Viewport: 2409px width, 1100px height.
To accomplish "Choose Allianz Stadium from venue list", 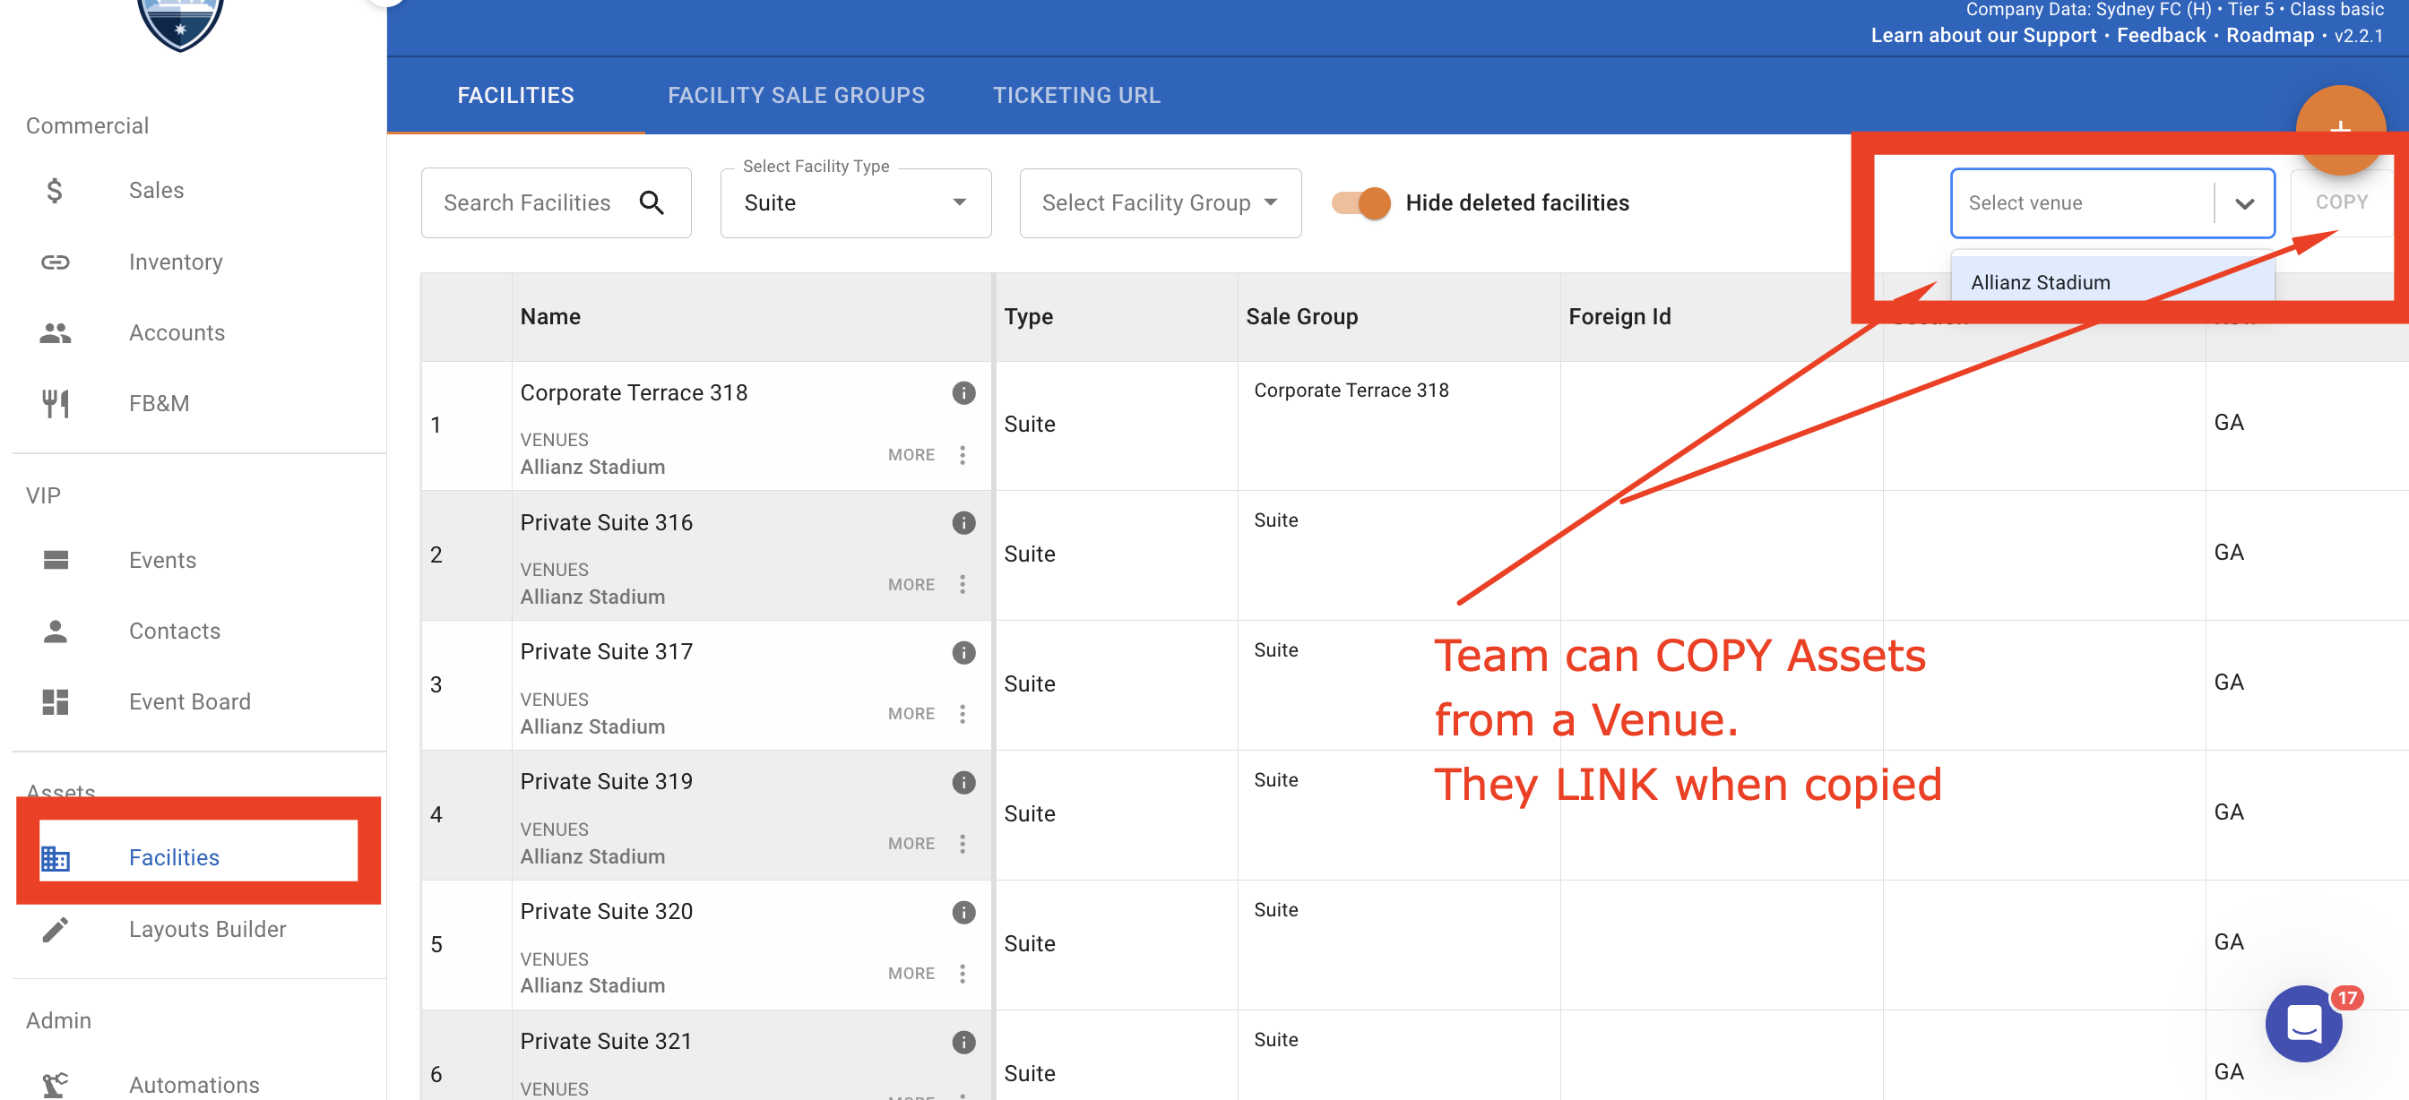I will point(2039,282).
